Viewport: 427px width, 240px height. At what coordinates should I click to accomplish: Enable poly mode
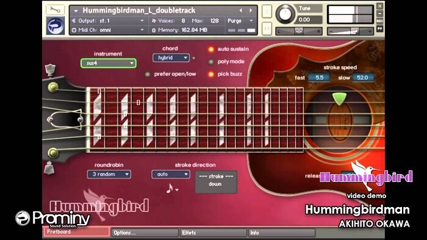click(x=211, y=62)
